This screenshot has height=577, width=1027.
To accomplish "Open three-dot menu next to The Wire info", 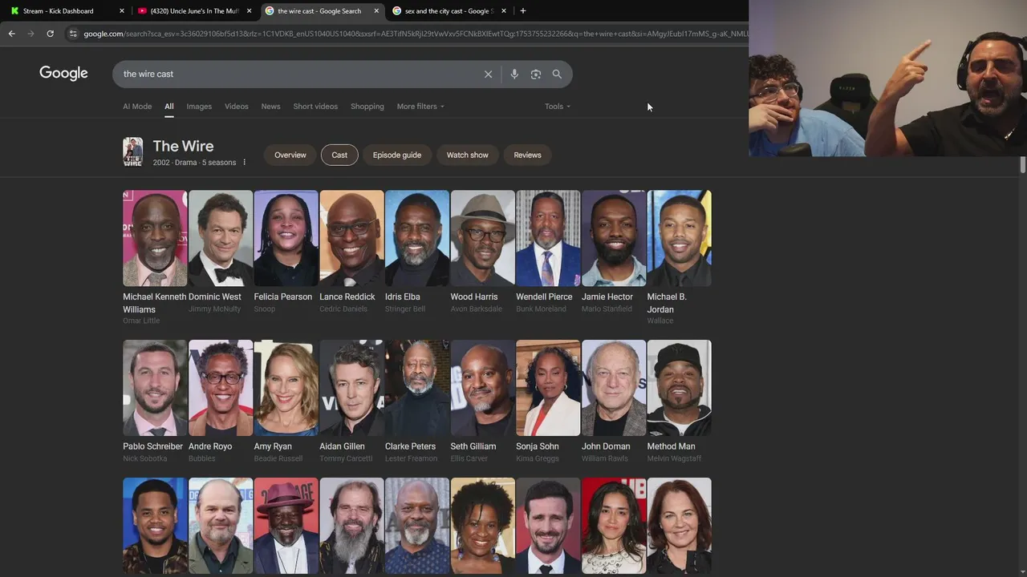I will [x=244, y=163].
